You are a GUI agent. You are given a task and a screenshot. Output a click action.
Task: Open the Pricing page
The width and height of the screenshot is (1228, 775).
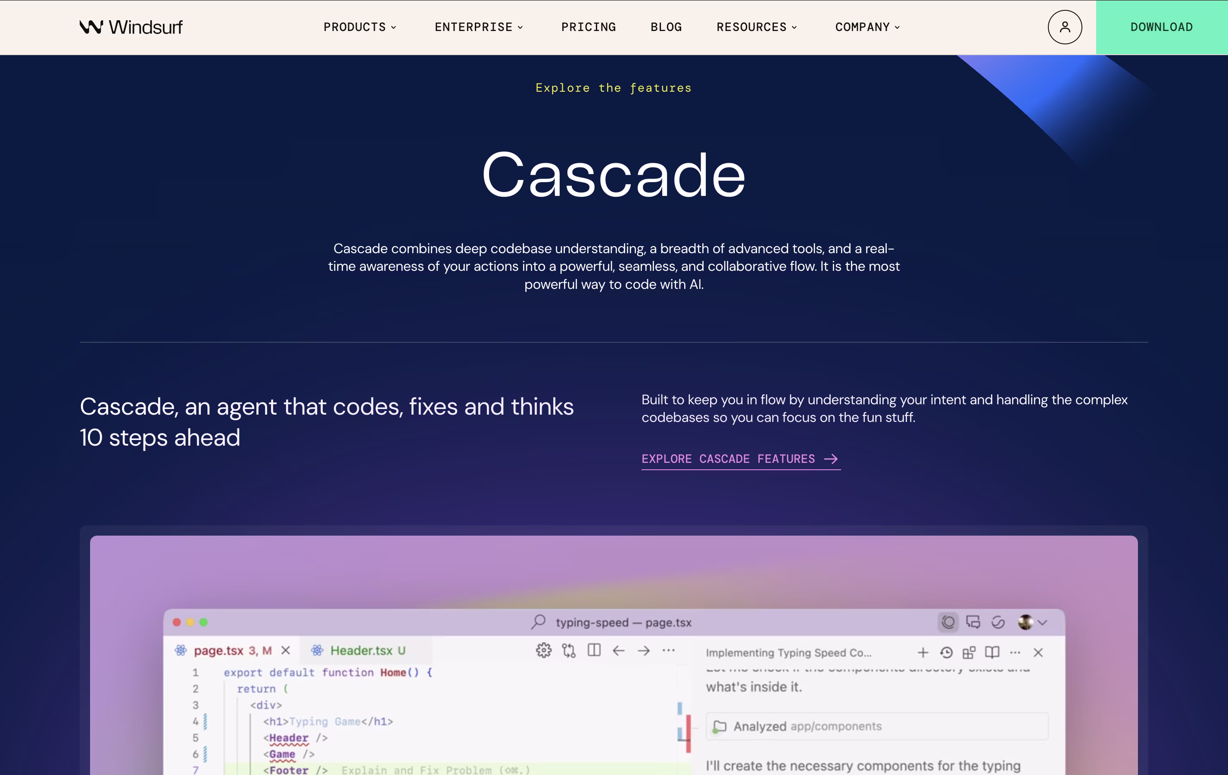point(589,27)
